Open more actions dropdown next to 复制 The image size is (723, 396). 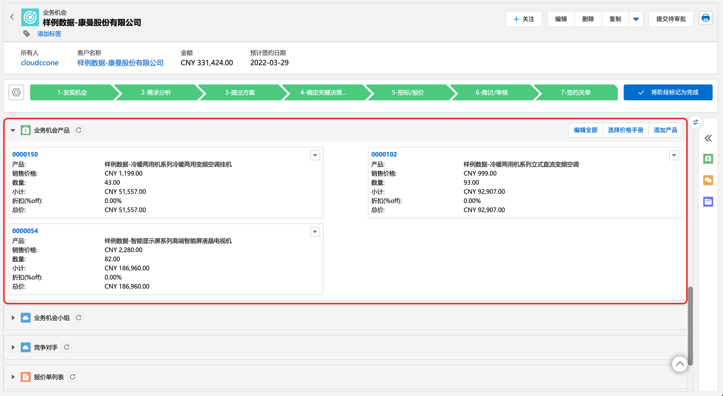[636, 19]
